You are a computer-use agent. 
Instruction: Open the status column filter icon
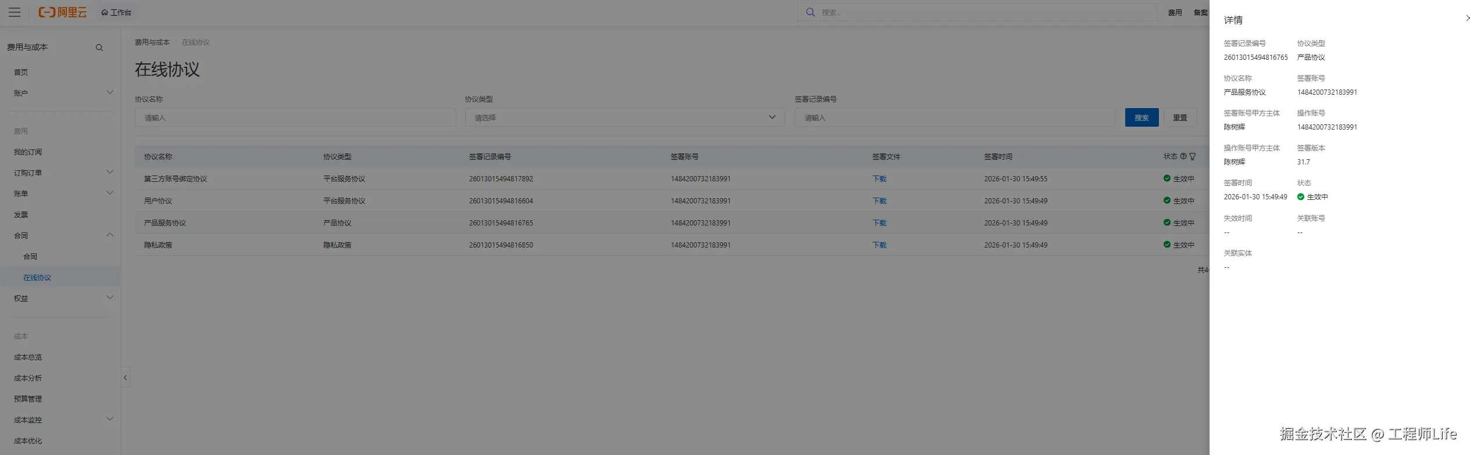point(1193,156)
